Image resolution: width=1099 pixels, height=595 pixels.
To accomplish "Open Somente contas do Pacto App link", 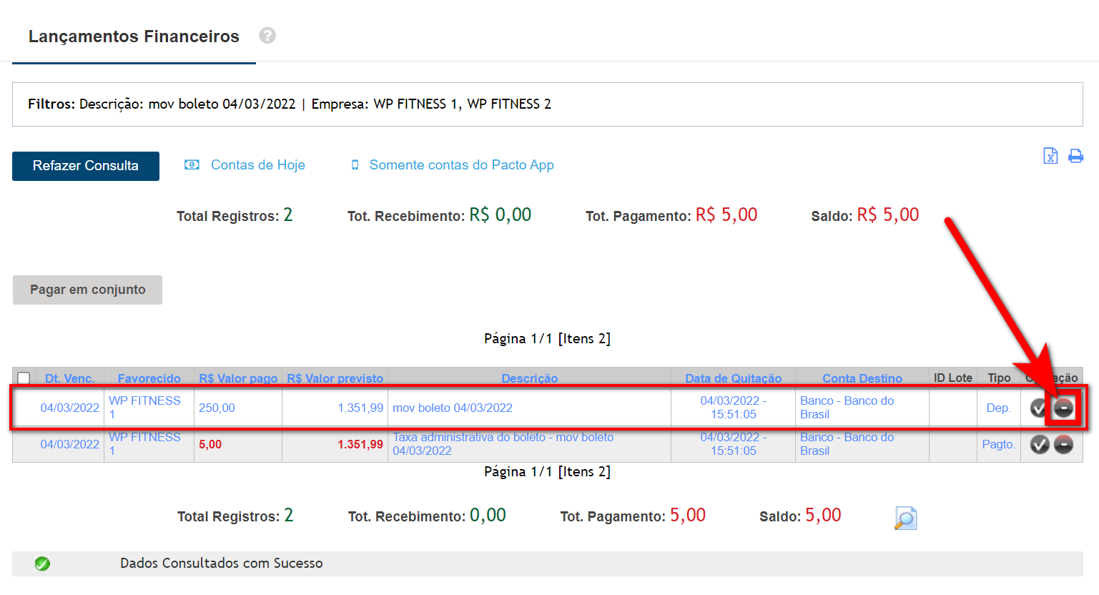I will (461, 165).
